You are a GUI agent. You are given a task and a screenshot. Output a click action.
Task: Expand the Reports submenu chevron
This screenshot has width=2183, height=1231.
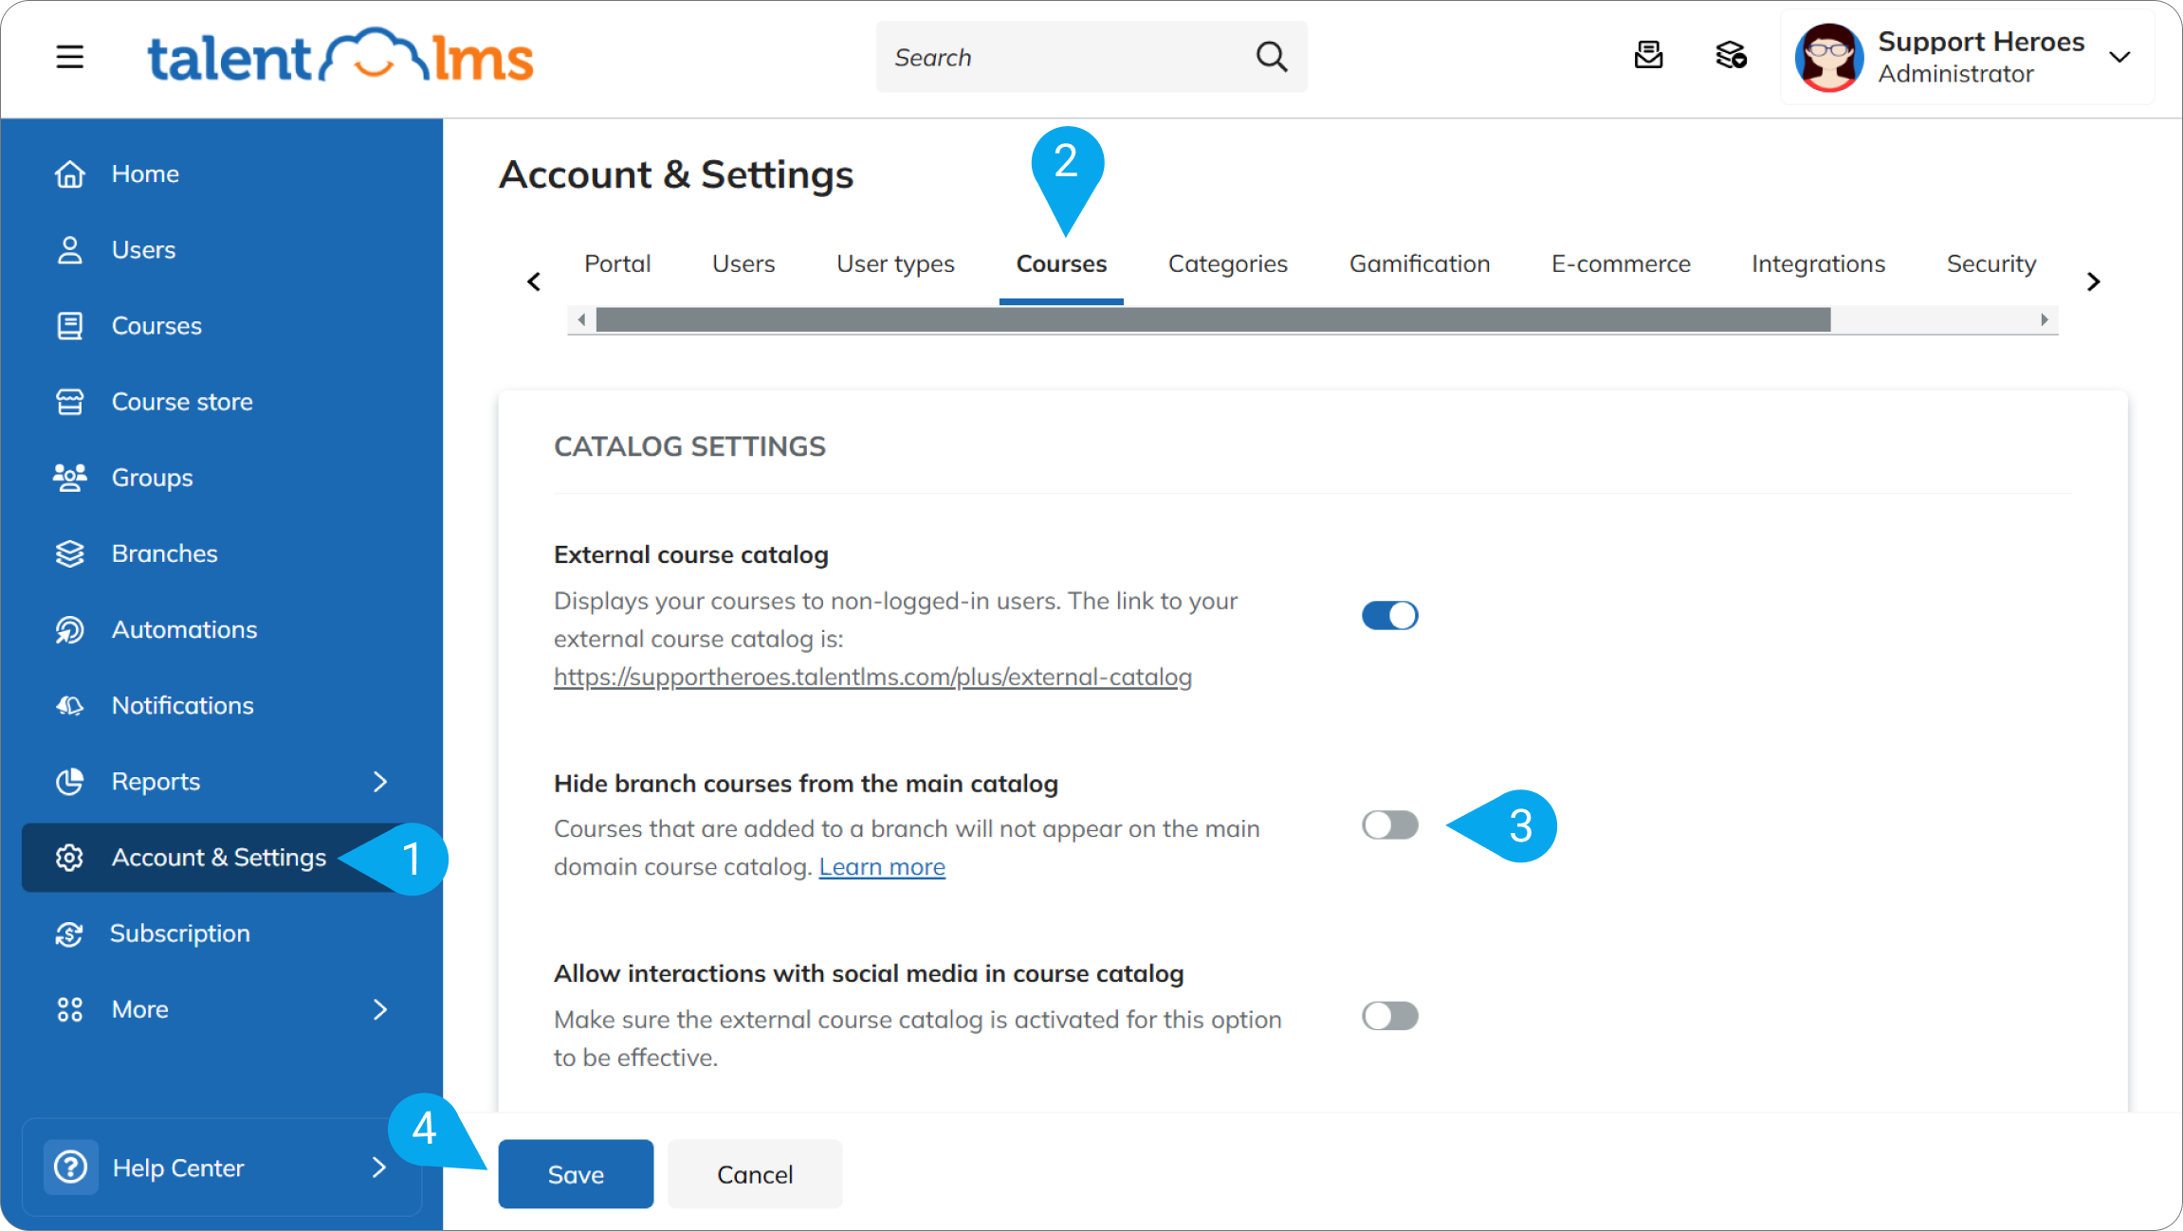[x=380, y=782]
